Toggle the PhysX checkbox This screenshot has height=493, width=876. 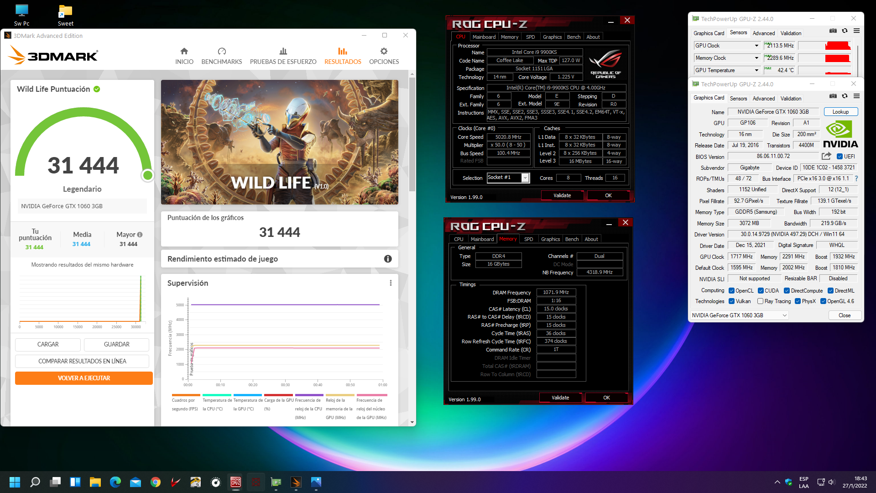click(798, 301)
